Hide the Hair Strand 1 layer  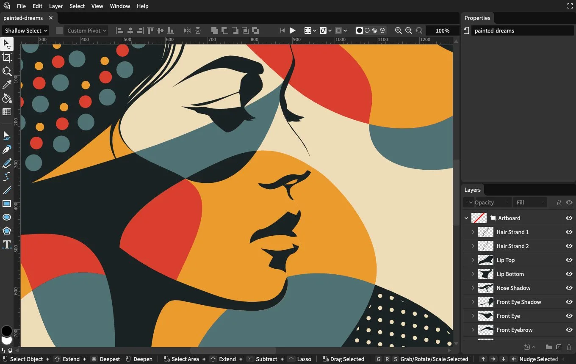[x=569, y=232]
